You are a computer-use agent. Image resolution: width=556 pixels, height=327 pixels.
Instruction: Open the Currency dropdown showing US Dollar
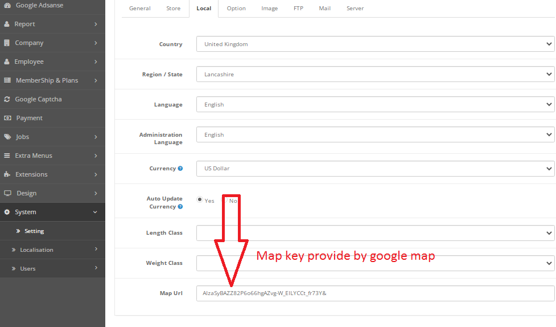click(x=375, y=169)
